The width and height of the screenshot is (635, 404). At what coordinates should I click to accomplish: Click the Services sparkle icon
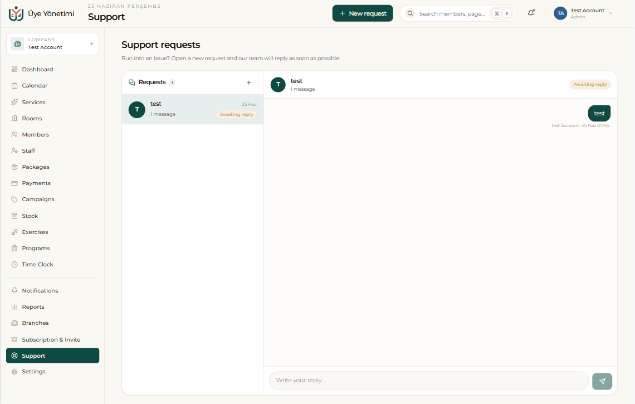point(14,102)
